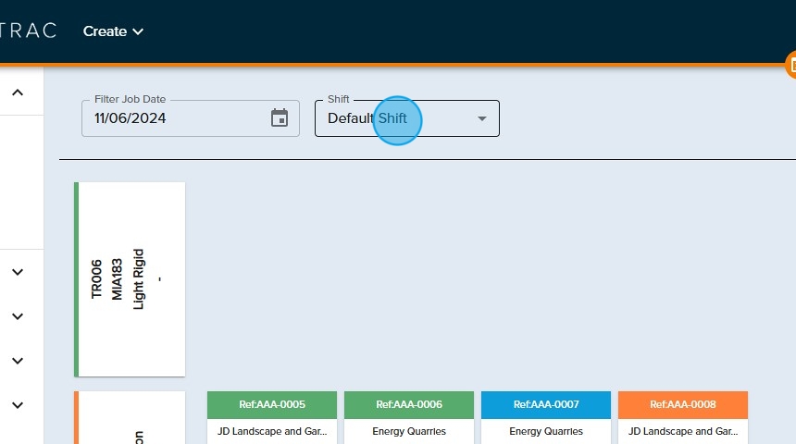Expand the second down-chevron sidebar section
Image resolution: width=796 pixels, height=444 pixels.
pyautogui.click(x=18, y=316)
